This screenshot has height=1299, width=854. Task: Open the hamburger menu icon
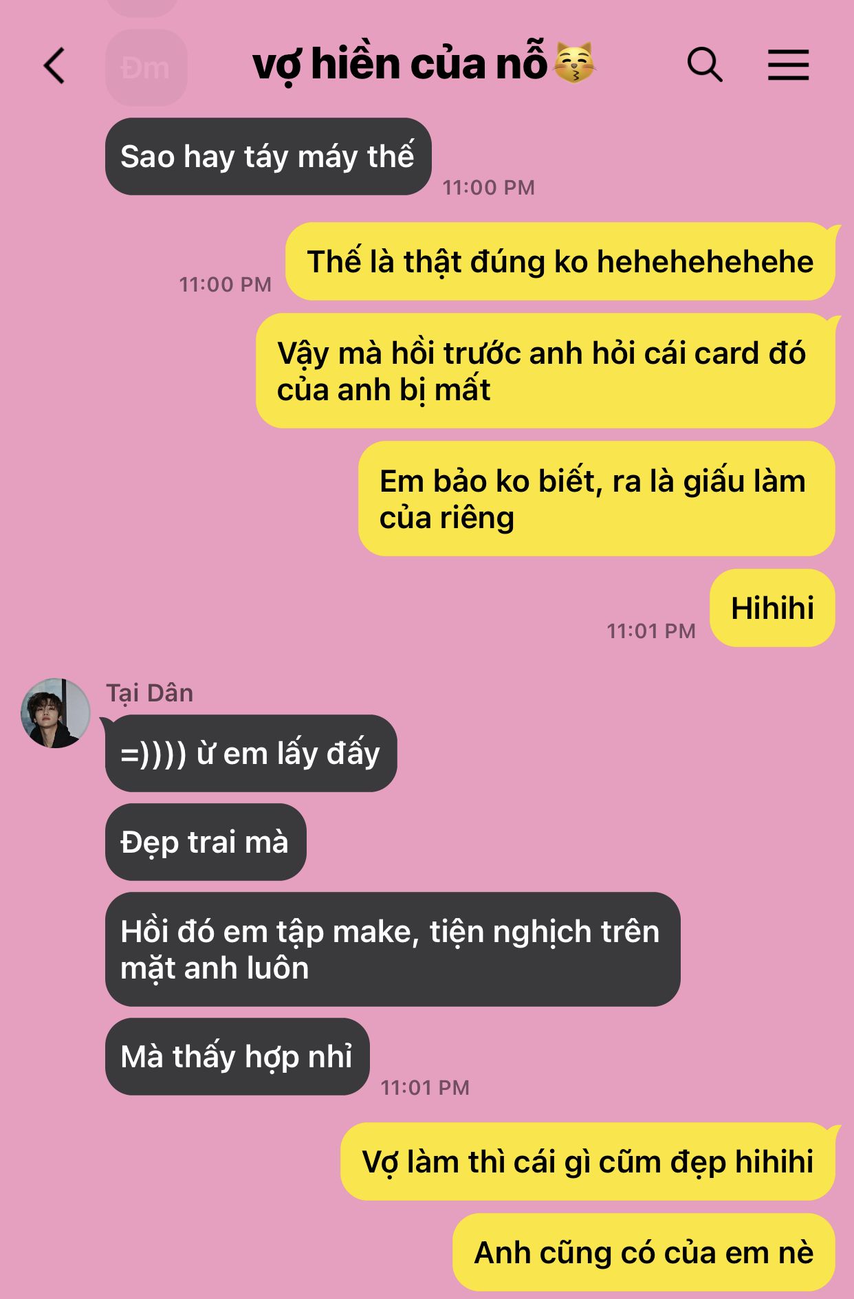tap(788, 65)
